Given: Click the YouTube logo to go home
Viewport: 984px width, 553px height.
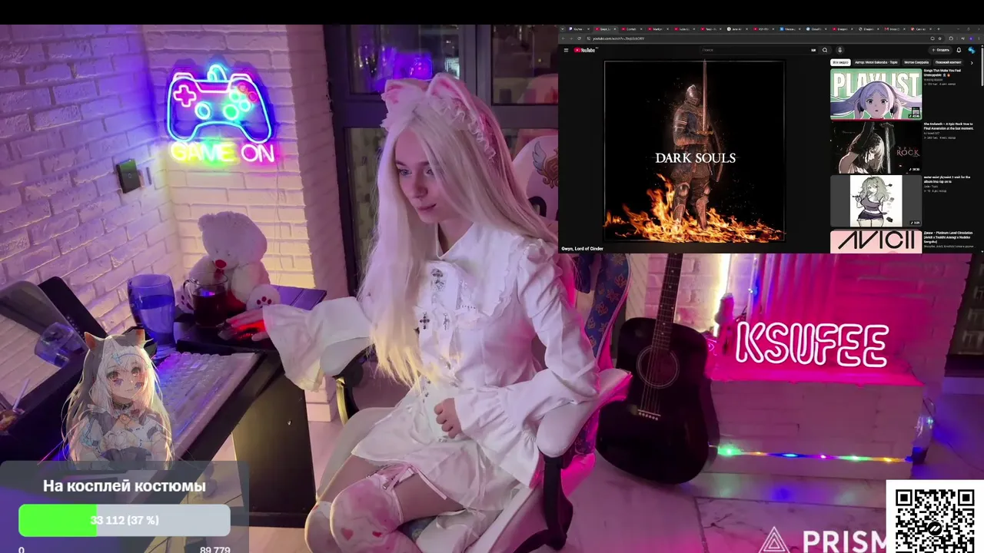Looking at the screenshot, I should click(585, 50).
